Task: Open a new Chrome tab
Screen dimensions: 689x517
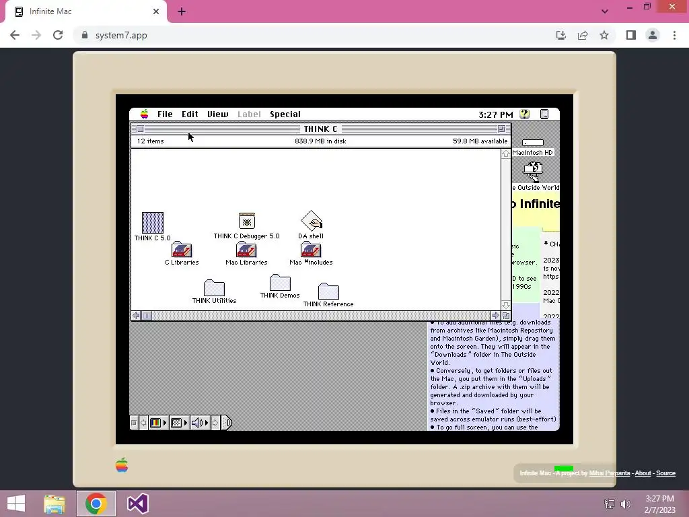Action: pos(182,11)
